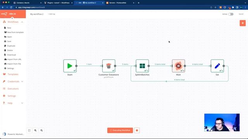Open the Wait node
The image size is (248, 139).
click(x=178, y=66)
